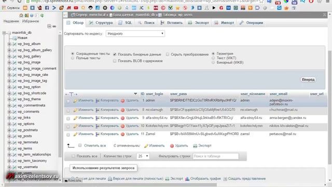Click the new table icon beside Новая
This screenshot has width=332, height=187.
coord(15,38)
